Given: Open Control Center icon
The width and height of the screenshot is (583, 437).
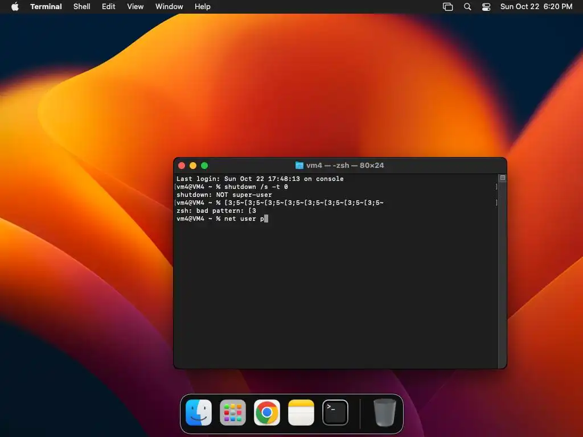Looking at the screenshot, I should (486, 7).
